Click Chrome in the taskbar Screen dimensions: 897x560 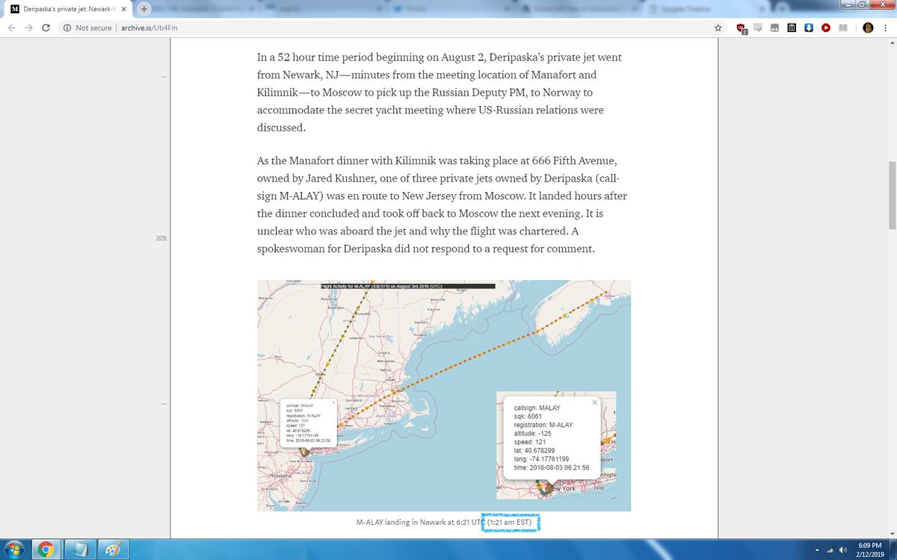pyautogui.click(x=46, y=550)
